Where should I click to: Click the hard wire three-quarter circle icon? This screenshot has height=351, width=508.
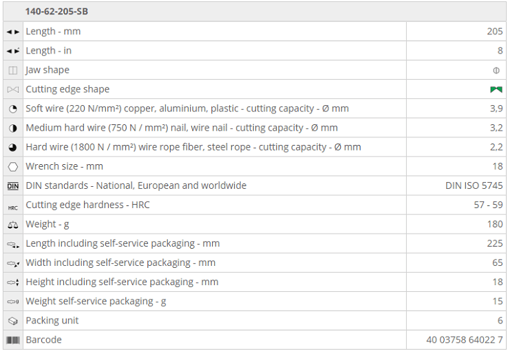13,147
